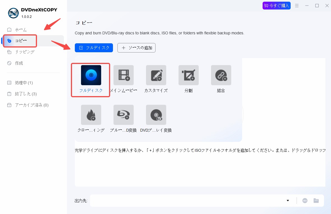The height and width of the screenshot is (214, 331).
Task: Open the output folder browse icon
Action: pyautogui.click(x=316, y=201)
